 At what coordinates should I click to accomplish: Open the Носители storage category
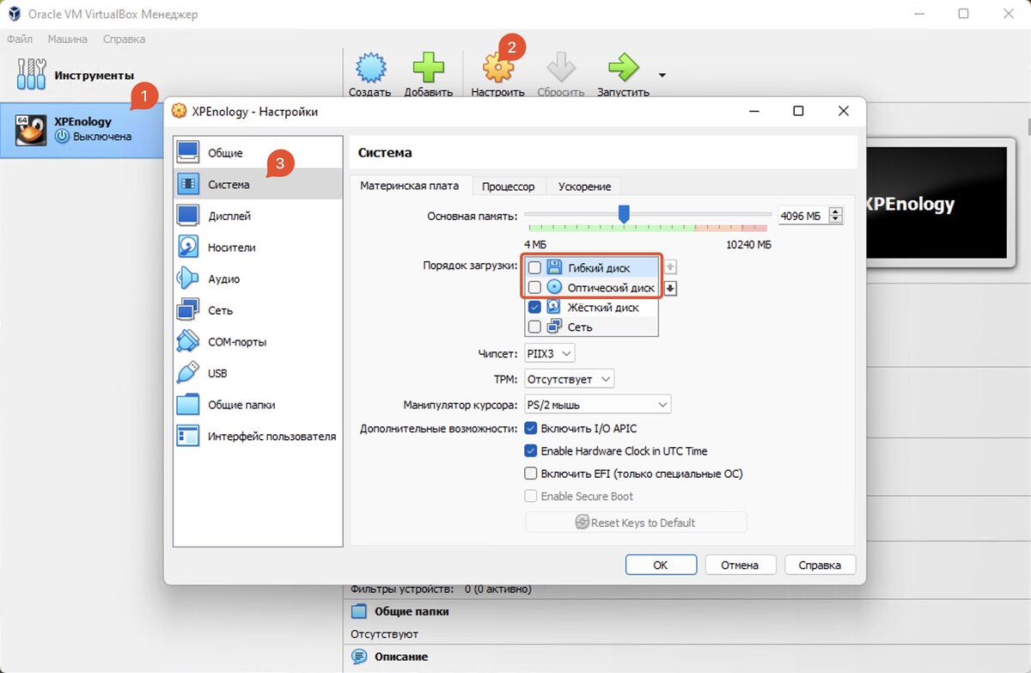pyautogui.click(x=257, y=247)
